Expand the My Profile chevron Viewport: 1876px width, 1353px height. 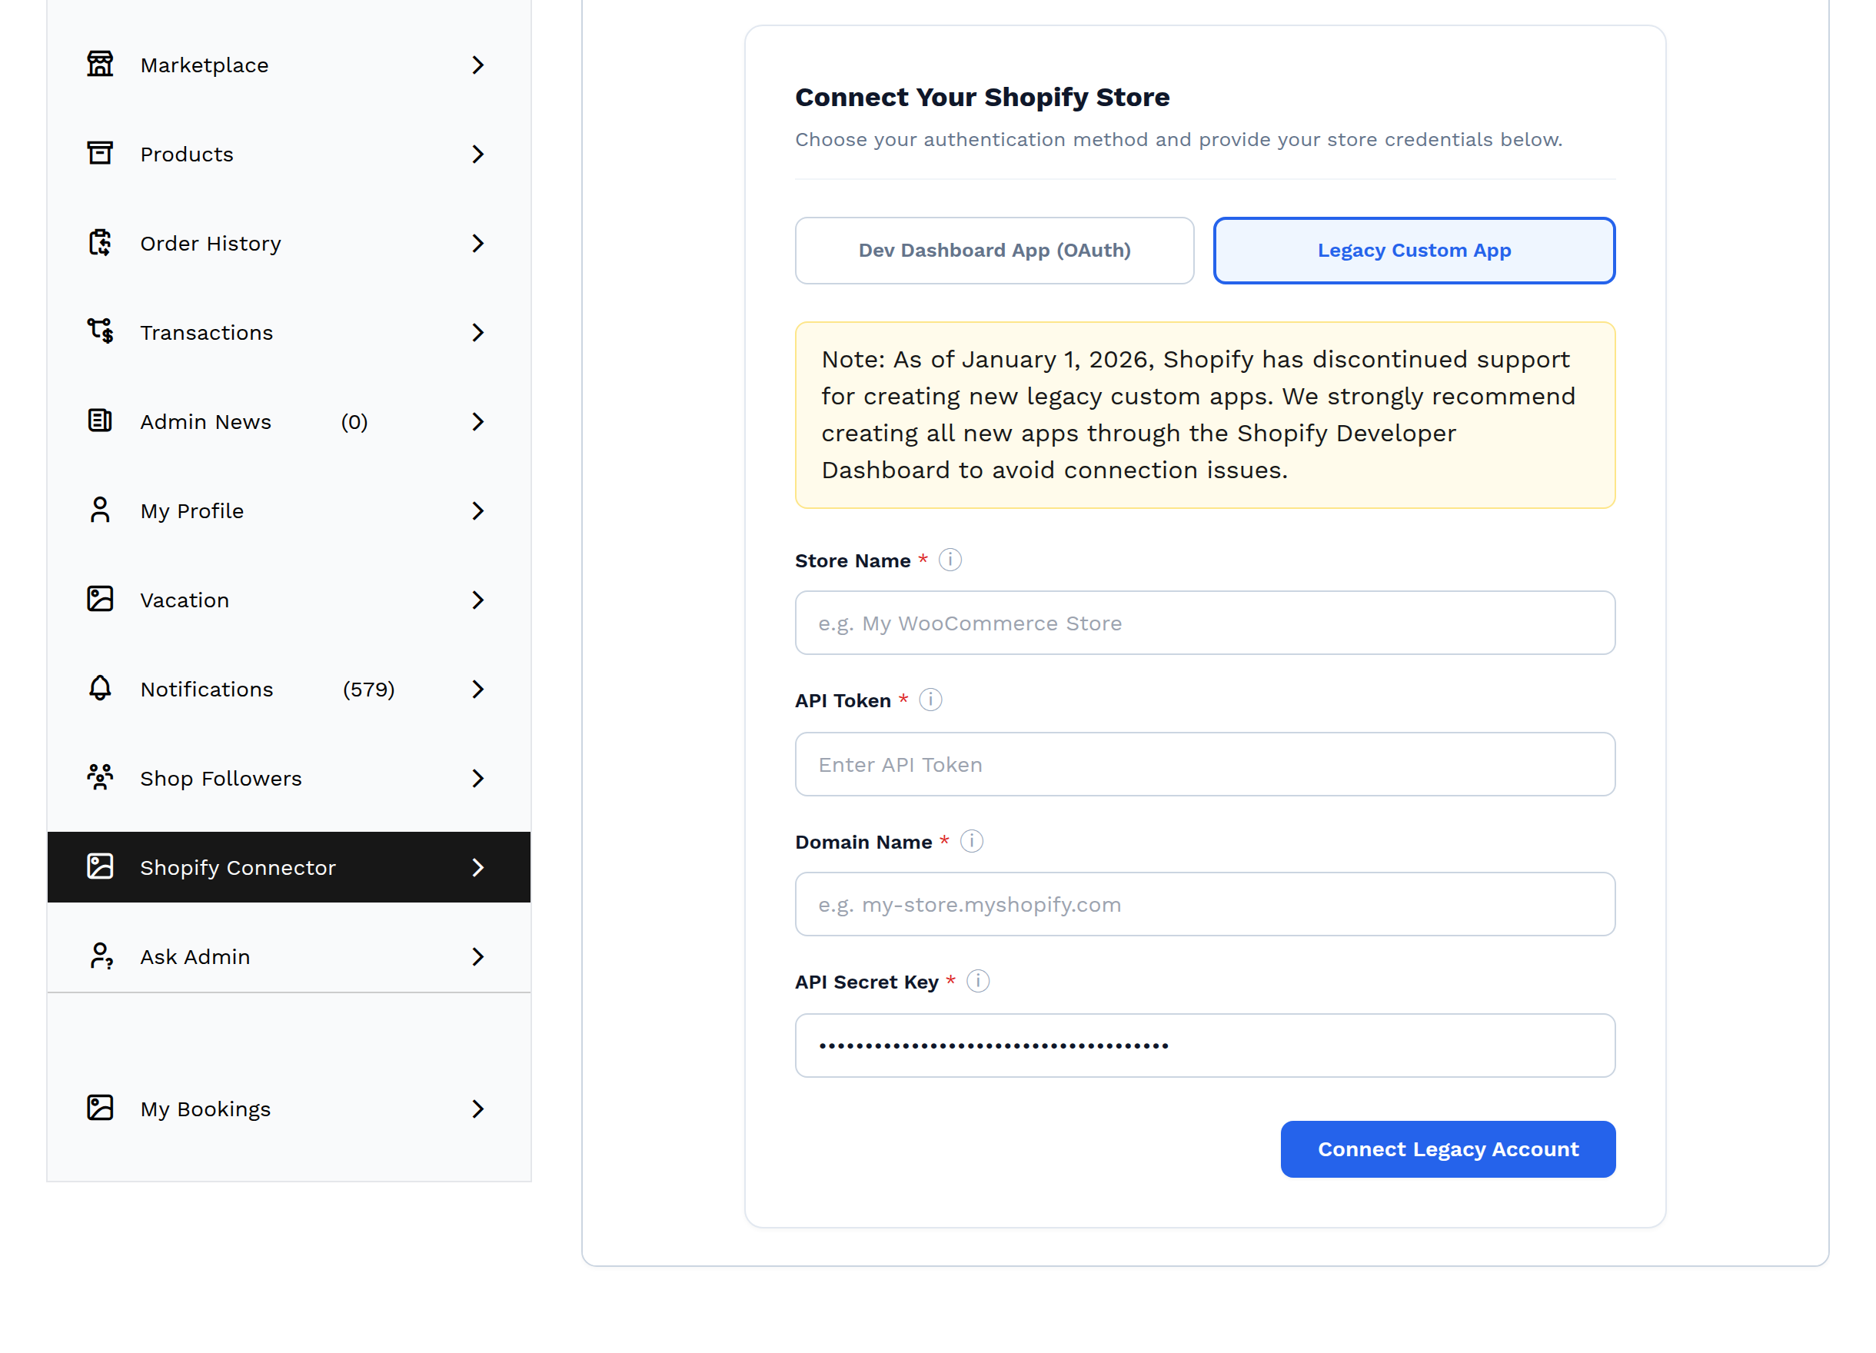coord(478,512)
